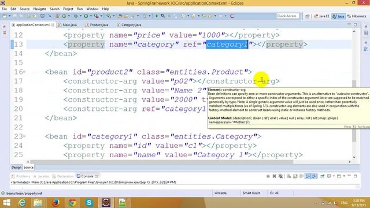Click the ENG language indicator in the tray
Viewport: 370px width, 208px height.
coord(344,203)
